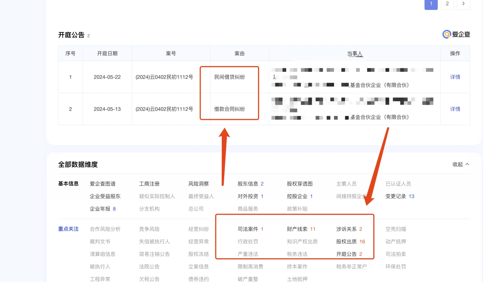Click 税务违法 item

point(297,254)
